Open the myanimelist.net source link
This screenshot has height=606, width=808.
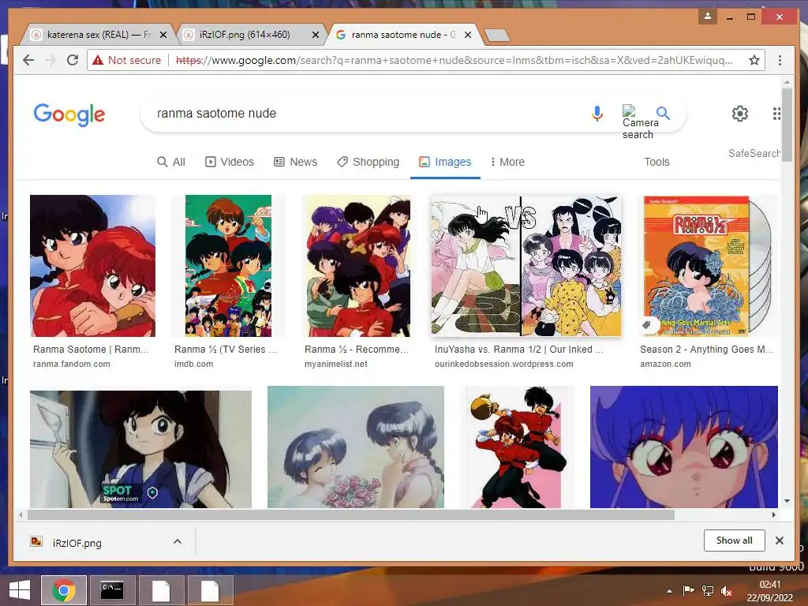click(336, 364)
